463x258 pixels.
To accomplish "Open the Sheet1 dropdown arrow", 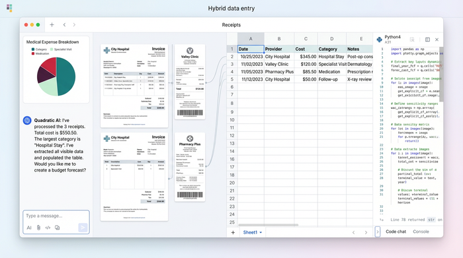I will [x=261, y=232].
